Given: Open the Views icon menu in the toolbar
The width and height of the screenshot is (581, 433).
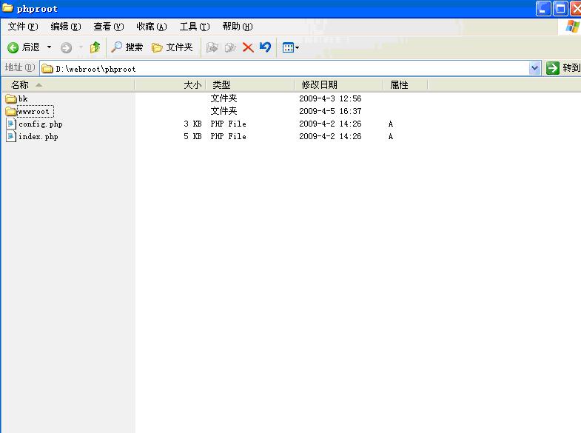Looking at the screenshot, I should pos(290,47).
